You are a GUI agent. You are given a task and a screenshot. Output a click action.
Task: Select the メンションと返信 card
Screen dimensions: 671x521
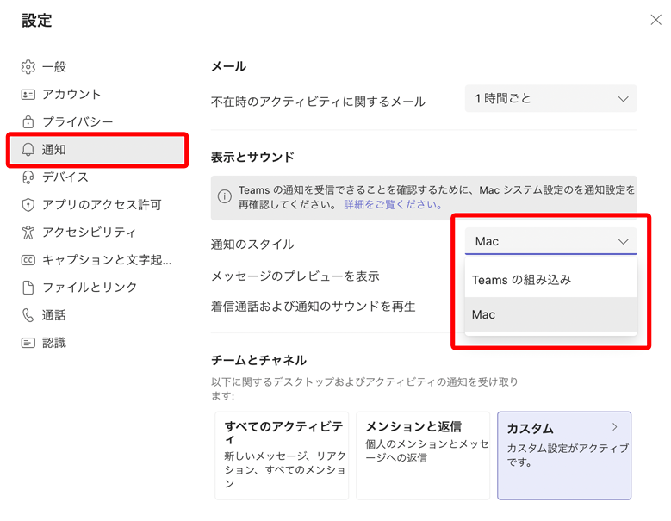423,456
